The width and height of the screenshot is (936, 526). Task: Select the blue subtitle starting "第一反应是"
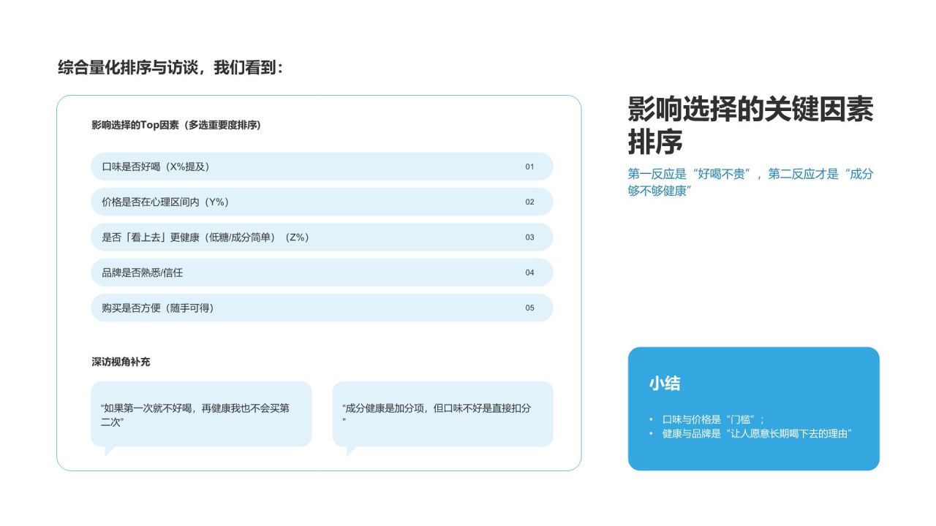(x=750, y=182)
